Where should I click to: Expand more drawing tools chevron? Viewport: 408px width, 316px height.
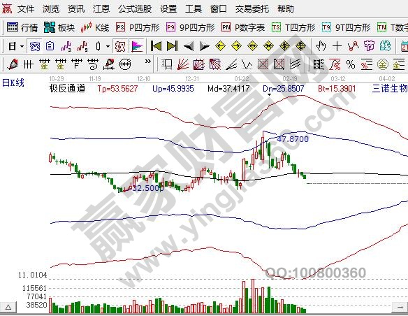[x=148, y=62]
